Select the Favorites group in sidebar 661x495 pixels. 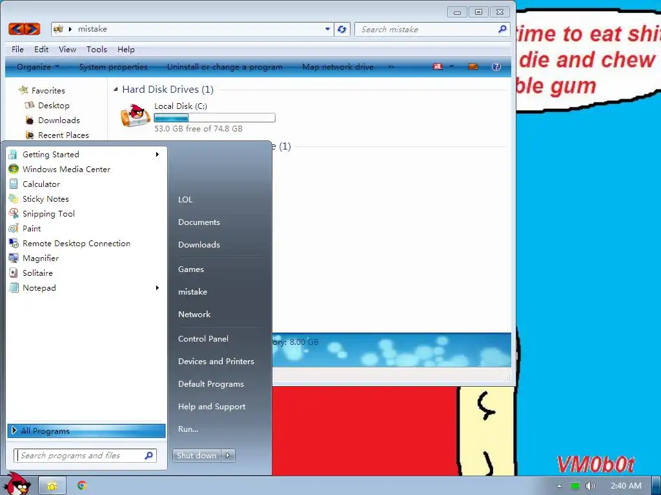pos(48,90)
